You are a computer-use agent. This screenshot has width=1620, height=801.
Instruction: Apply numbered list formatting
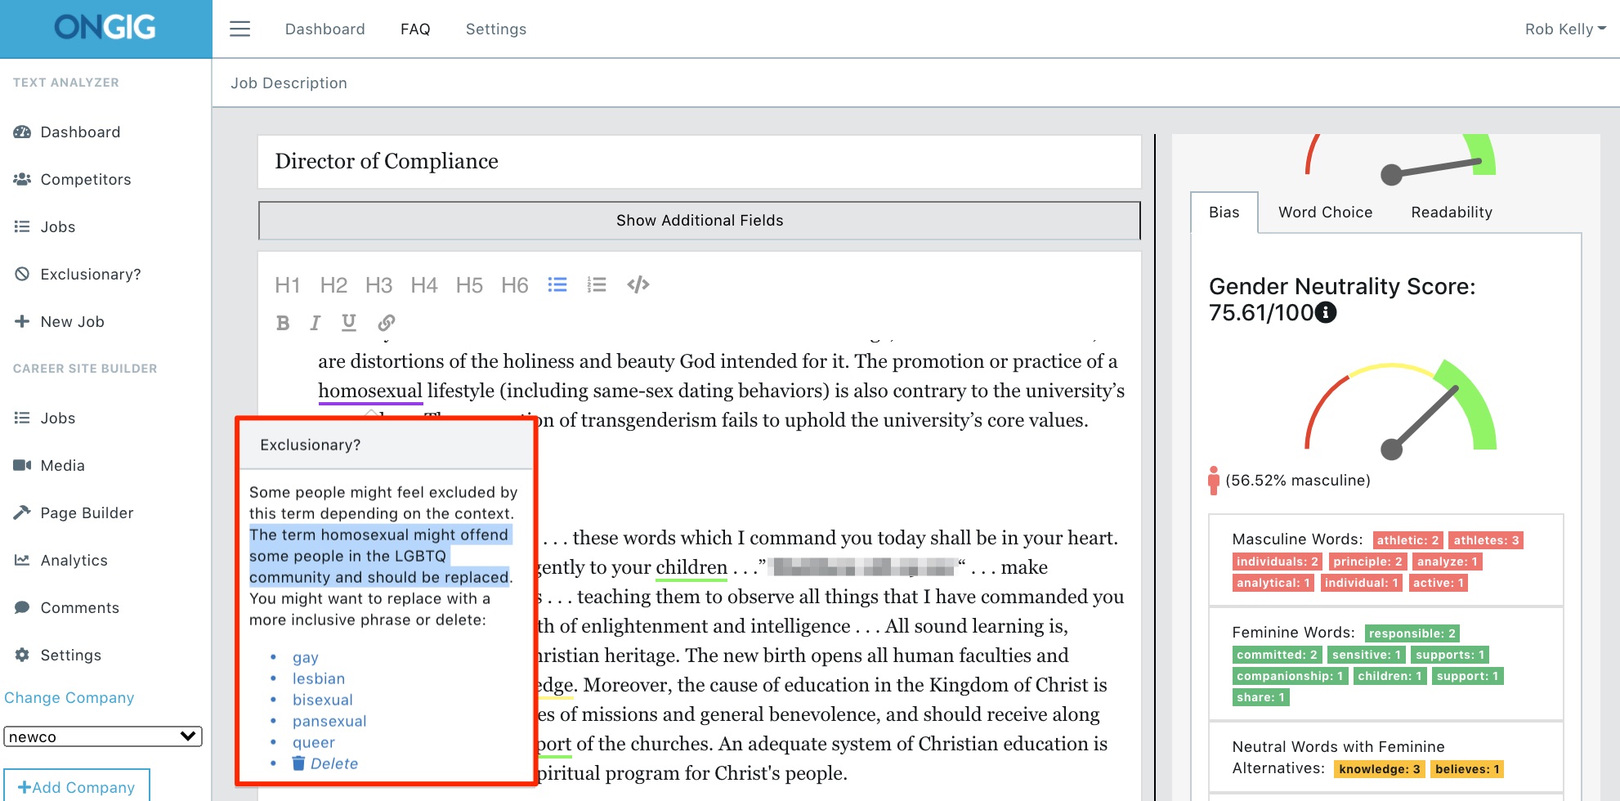pos(597,284)
